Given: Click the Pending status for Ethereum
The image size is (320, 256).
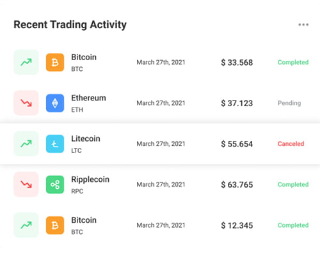Looking at the screenshot, I should [x=289, y=103].
